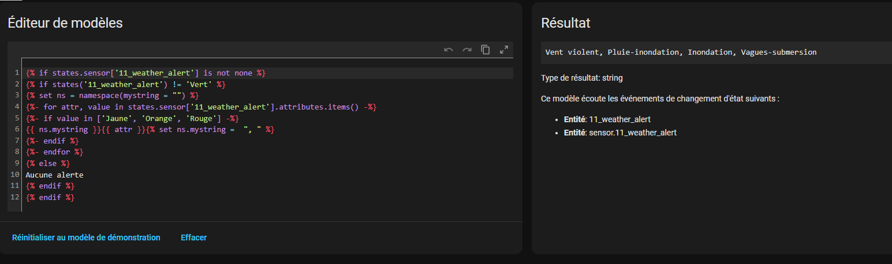Expand the code editor to fullscreen
Screen dimensions: 892x264
[x=504, y=50]
